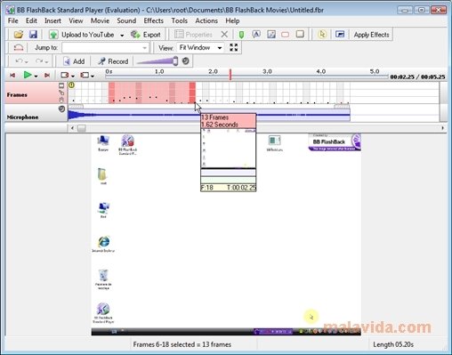The image size is (452, 355).
Task: Toggle the sound mute icon beside volume slider
Action: [186, 61]
